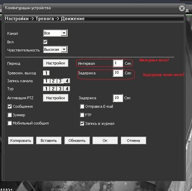The height and width of the screenshot is (191, 192).
Task: Select Тур channel 2 box
Action: point(53,89)
